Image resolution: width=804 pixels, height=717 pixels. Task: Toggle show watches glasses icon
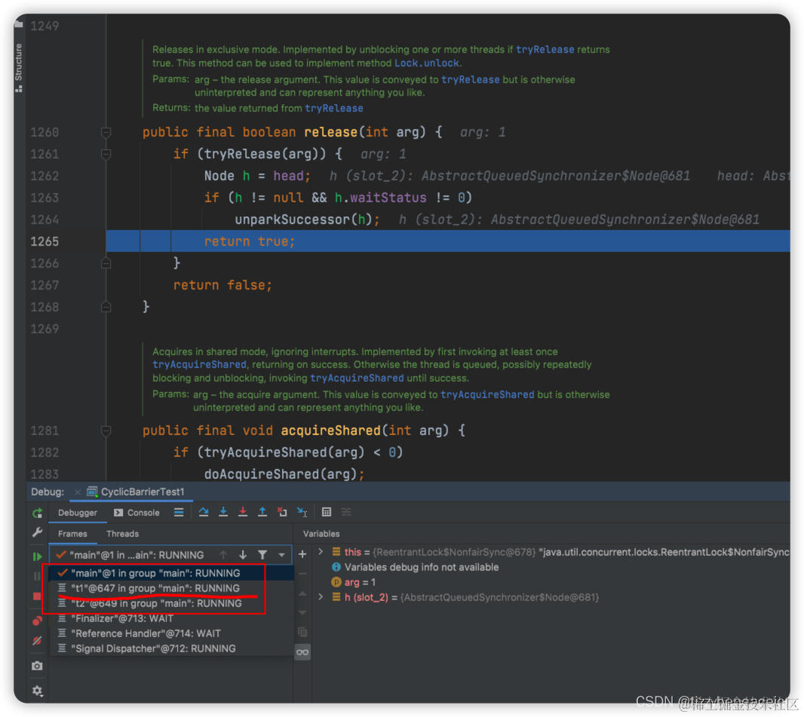tap(302, 652)
